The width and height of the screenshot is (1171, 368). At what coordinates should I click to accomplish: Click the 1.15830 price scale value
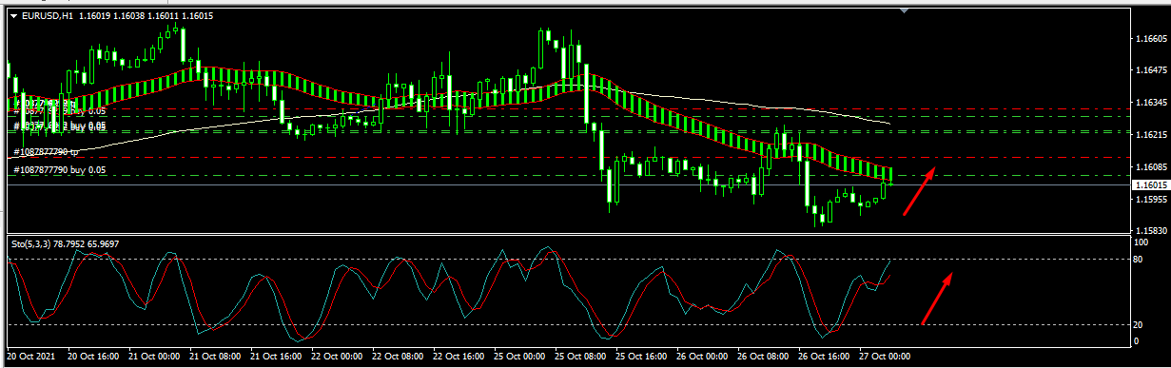coord(1151,231)
